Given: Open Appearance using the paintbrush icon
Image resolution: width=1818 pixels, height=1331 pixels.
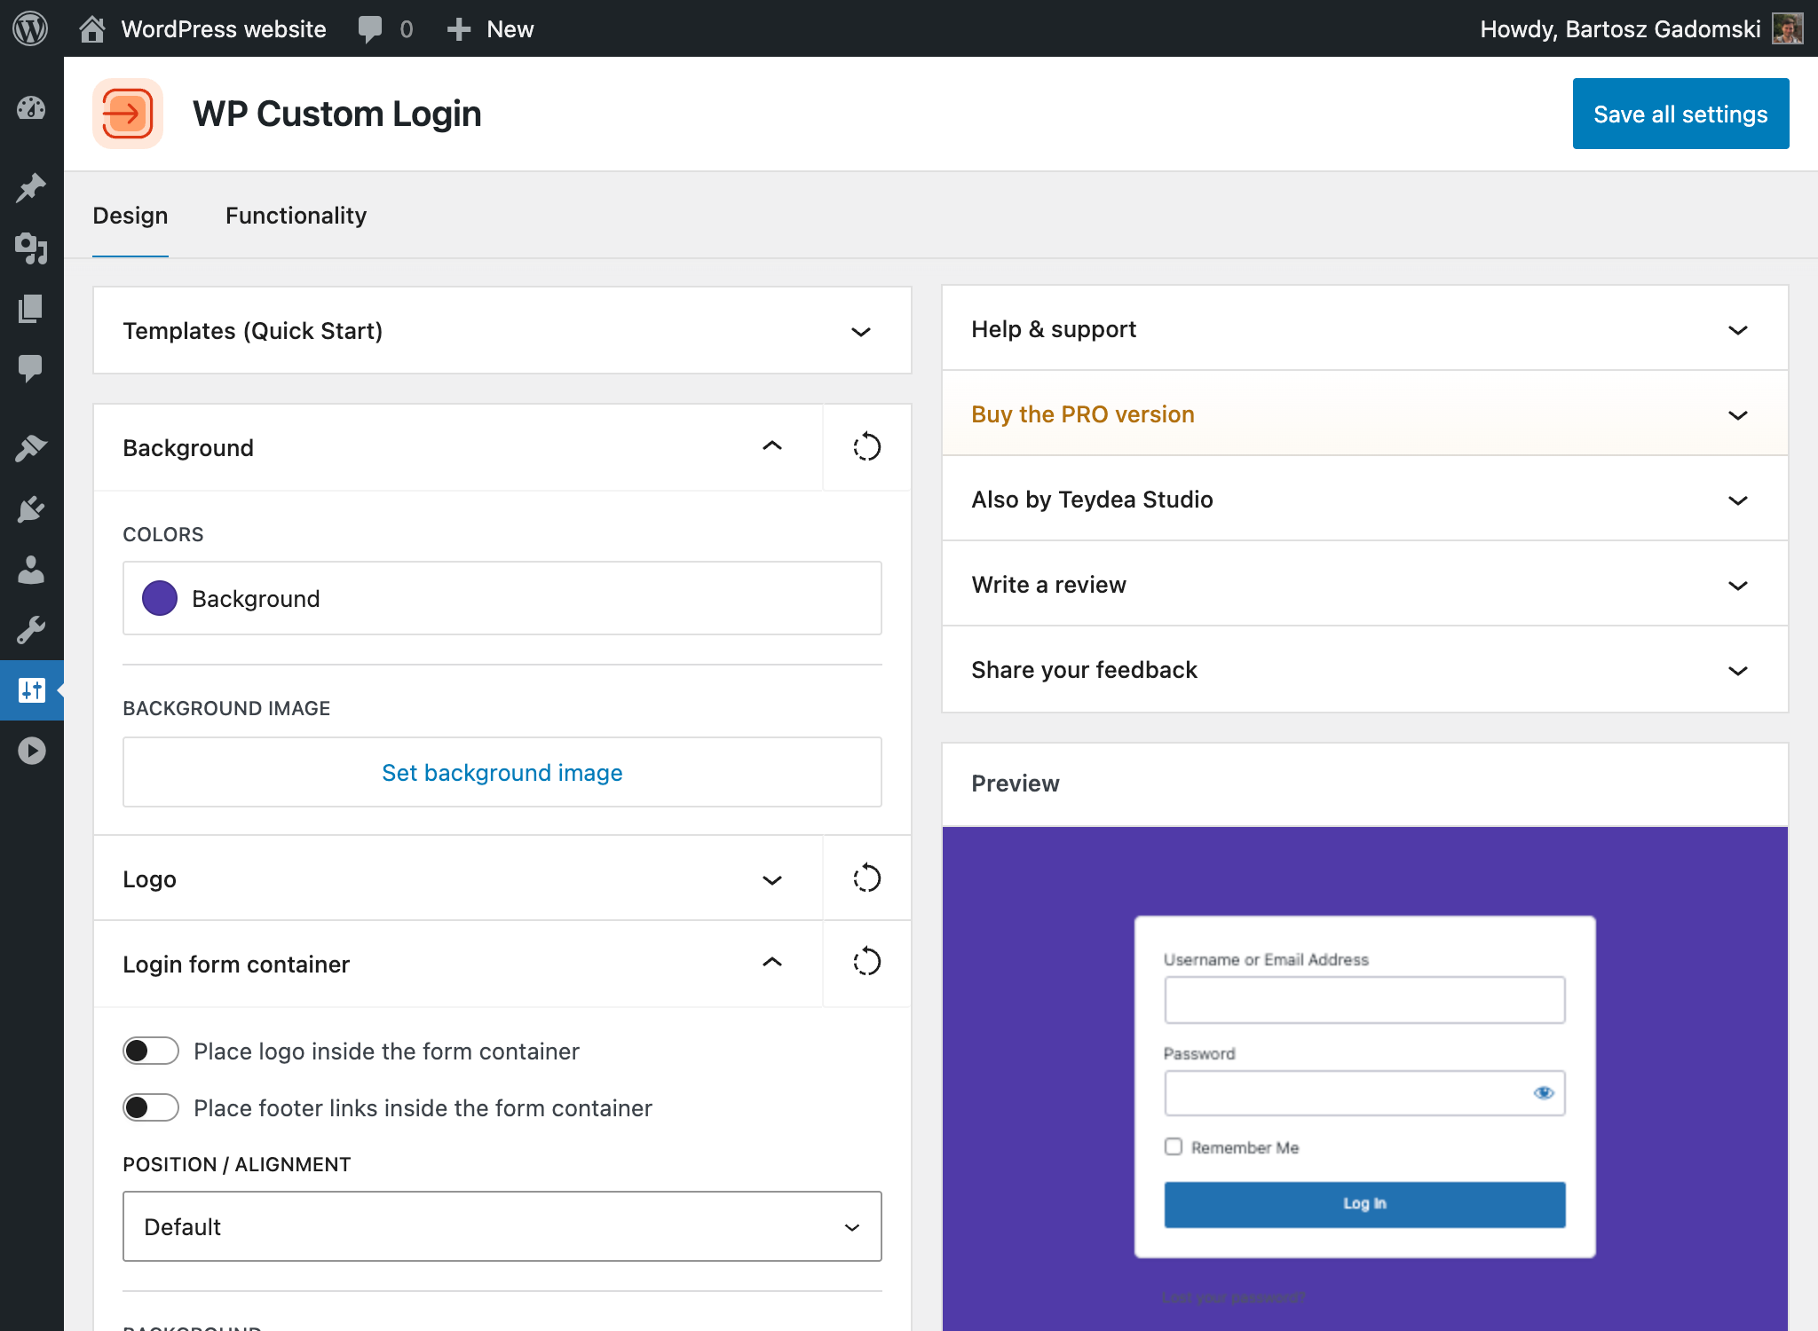Looking at the screenshot, I should coord(32,446).
